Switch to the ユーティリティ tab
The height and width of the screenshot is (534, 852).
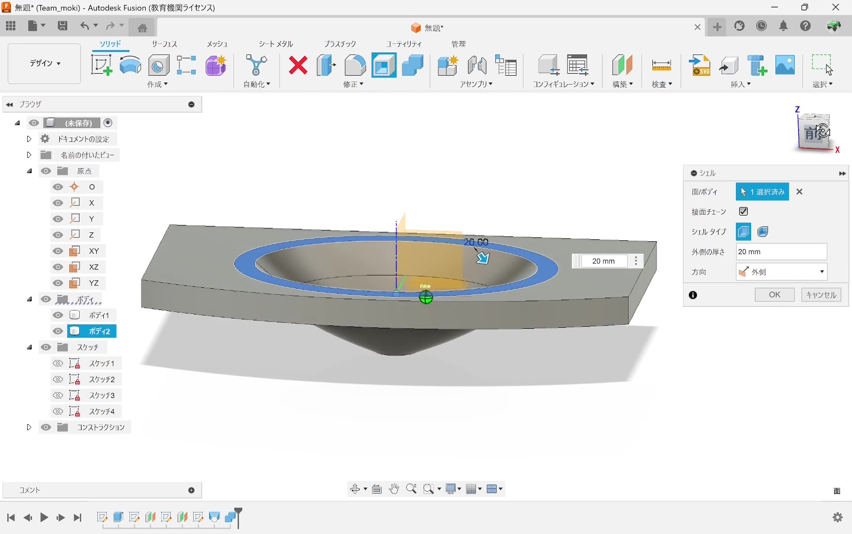click(x=404, y=44)
